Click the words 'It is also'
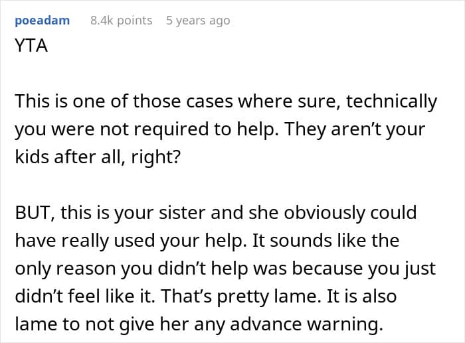Viewport: 465px width, 343px height. point(361,296)
